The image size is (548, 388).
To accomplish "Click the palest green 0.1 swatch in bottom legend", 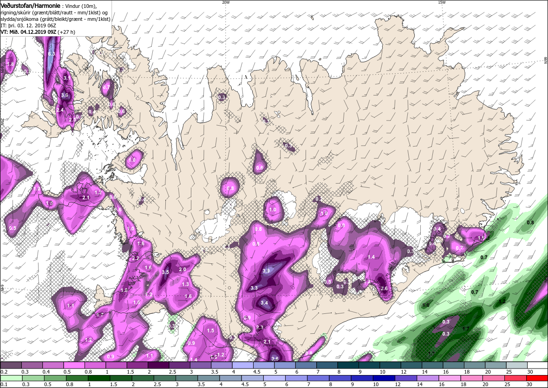I will tap(12, 378).
